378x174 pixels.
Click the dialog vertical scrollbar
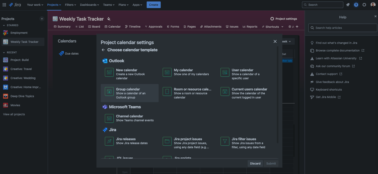pyautogui.click(x=278, y=94)
